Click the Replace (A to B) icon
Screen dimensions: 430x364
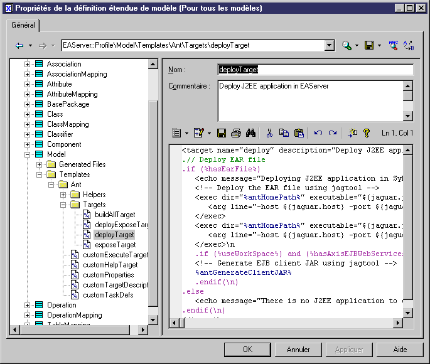(409, 46)
